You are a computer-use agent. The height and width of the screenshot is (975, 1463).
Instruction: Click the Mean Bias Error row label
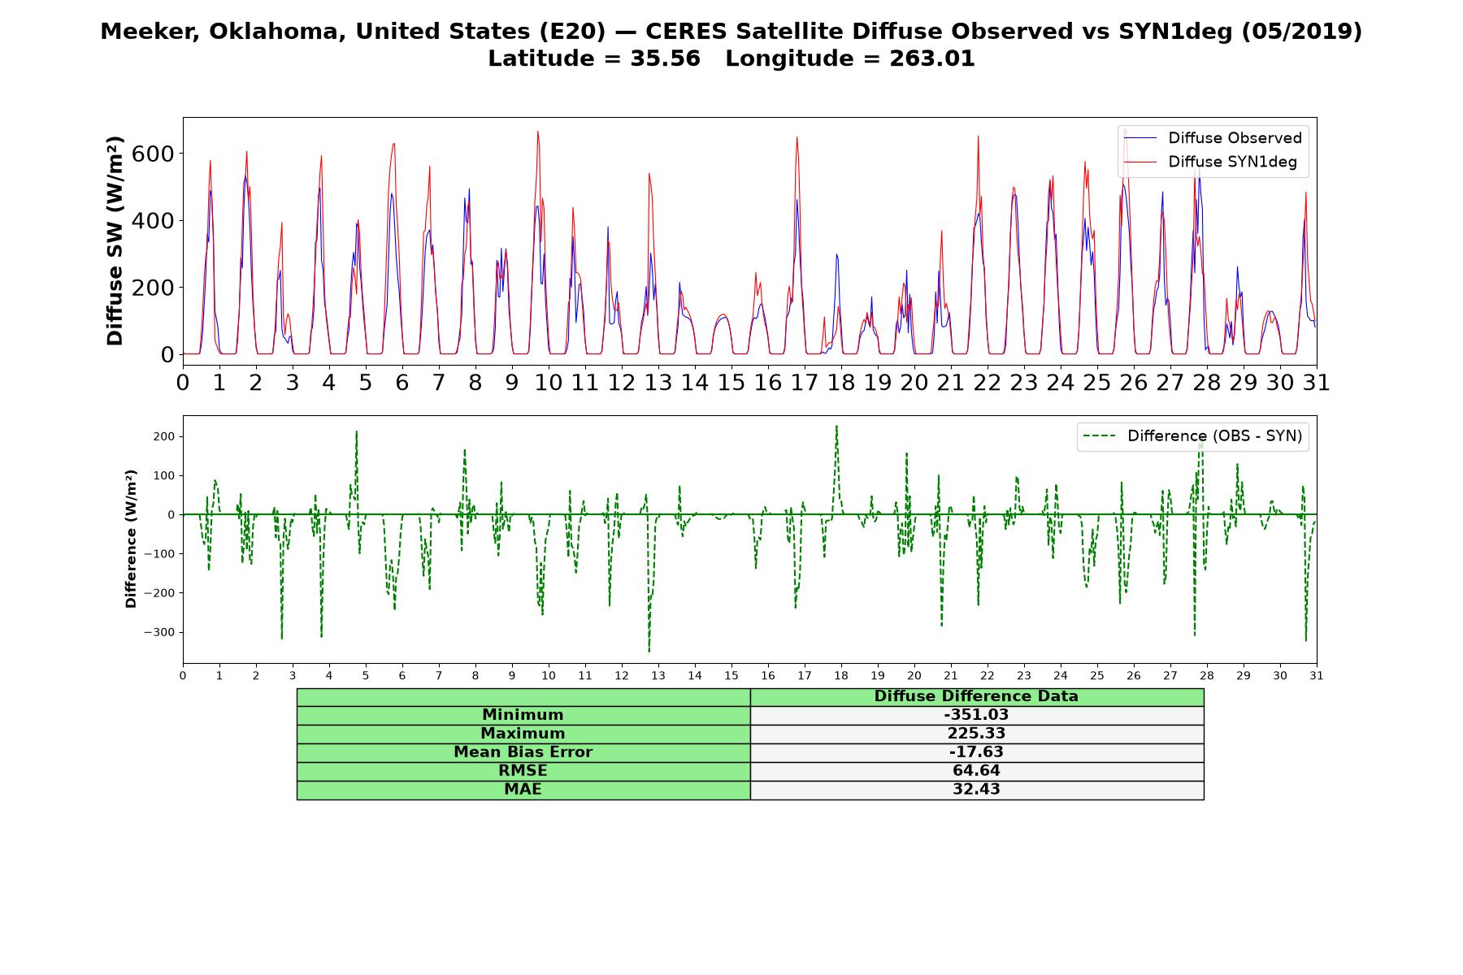523,752
